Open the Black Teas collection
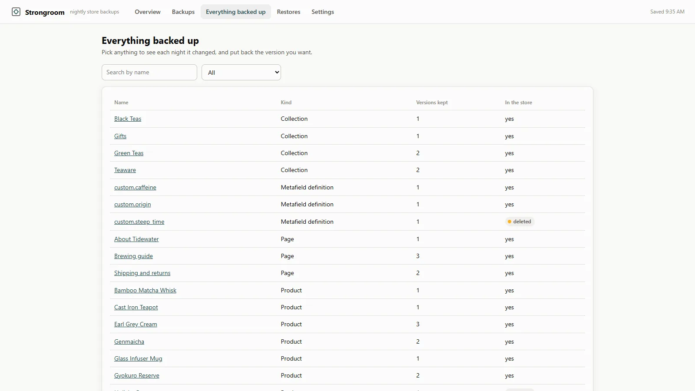Image resolution: width=695 pixels, height=391 pixels. 128,119
